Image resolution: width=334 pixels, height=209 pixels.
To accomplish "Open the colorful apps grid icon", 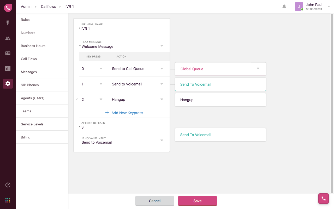I will click(8, 200).
